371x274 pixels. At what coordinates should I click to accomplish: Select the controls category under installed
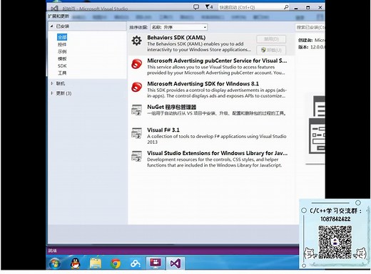tap(62, 44)
